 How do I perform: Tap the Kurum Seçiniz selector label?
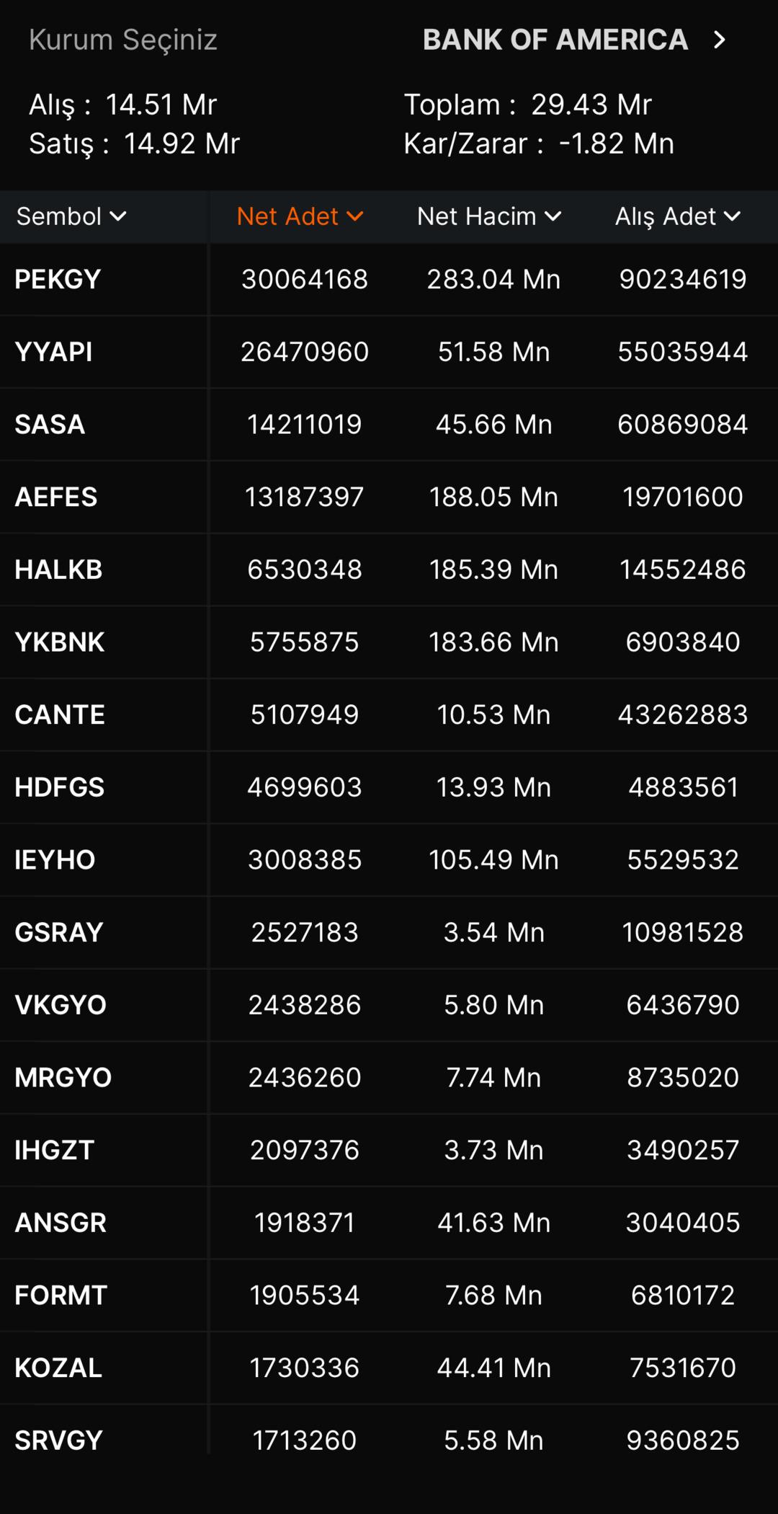(123, 40)
